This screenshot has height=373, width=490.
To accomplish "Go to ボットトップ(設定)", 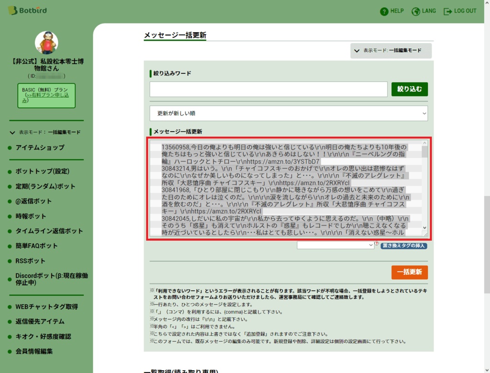I will click(x=43, y=171).
